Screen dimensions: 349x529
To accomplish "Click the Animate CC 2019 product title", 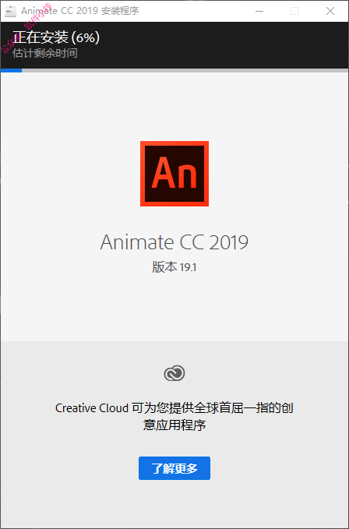I will tap(174, 242).
